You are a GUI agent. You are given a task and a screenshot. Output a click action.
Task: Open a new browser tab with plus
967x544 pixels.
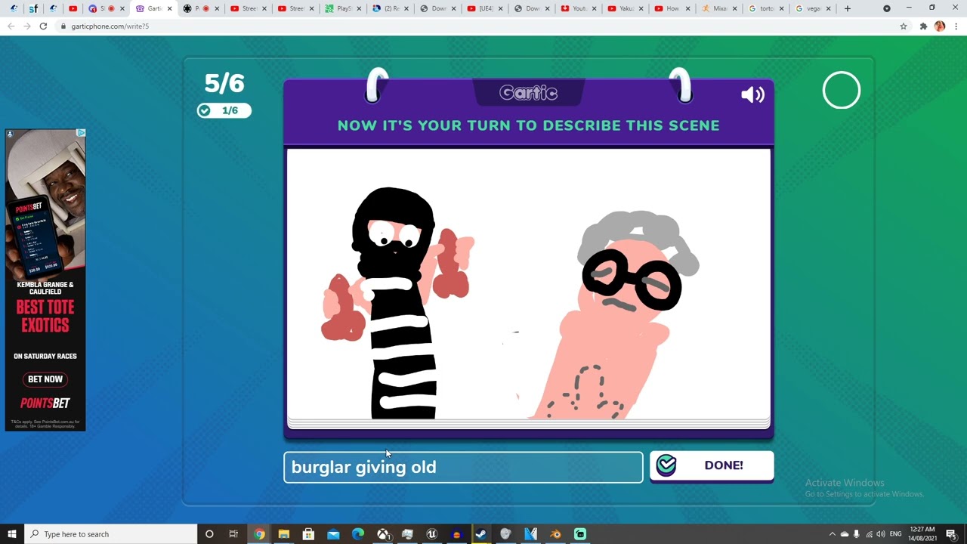tap(848, 8)
